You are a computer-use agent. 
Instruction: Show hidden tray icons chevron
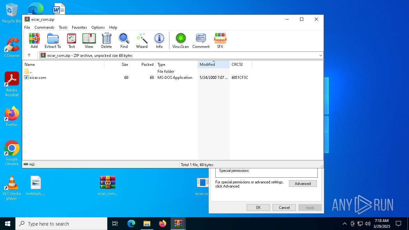coord(344,224)
